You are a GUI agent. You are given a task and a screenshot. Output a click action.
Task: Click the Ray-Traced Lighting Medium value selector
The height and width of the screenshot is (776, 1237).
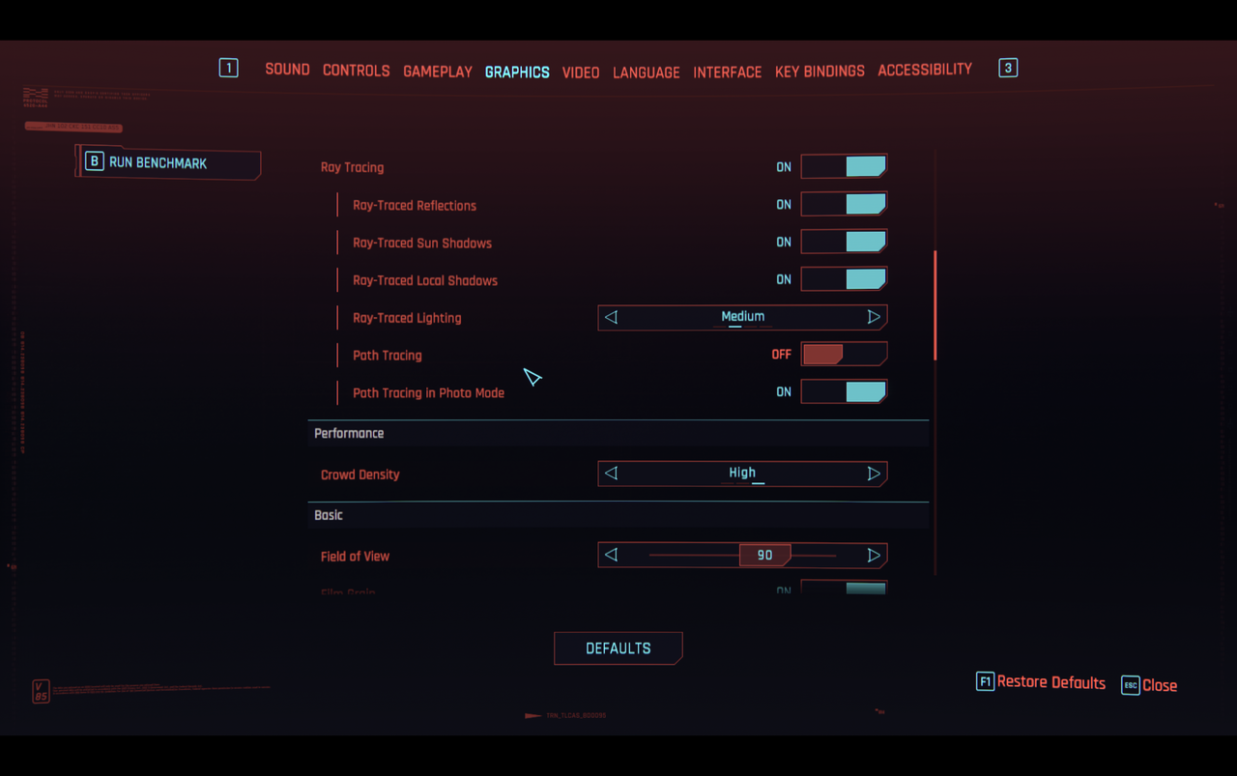tap(742, 317)
